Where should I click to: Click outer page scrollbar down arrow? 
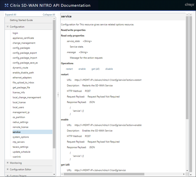tap(191, 175)
